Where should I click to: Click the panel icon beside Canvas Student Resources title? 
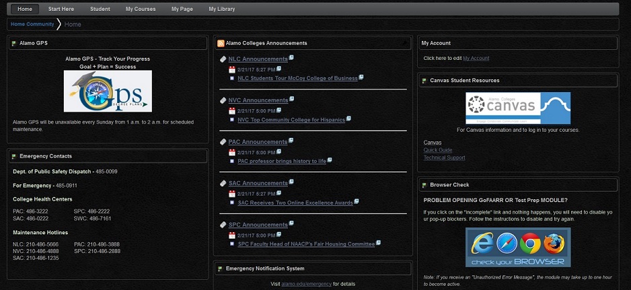[424, 81]
